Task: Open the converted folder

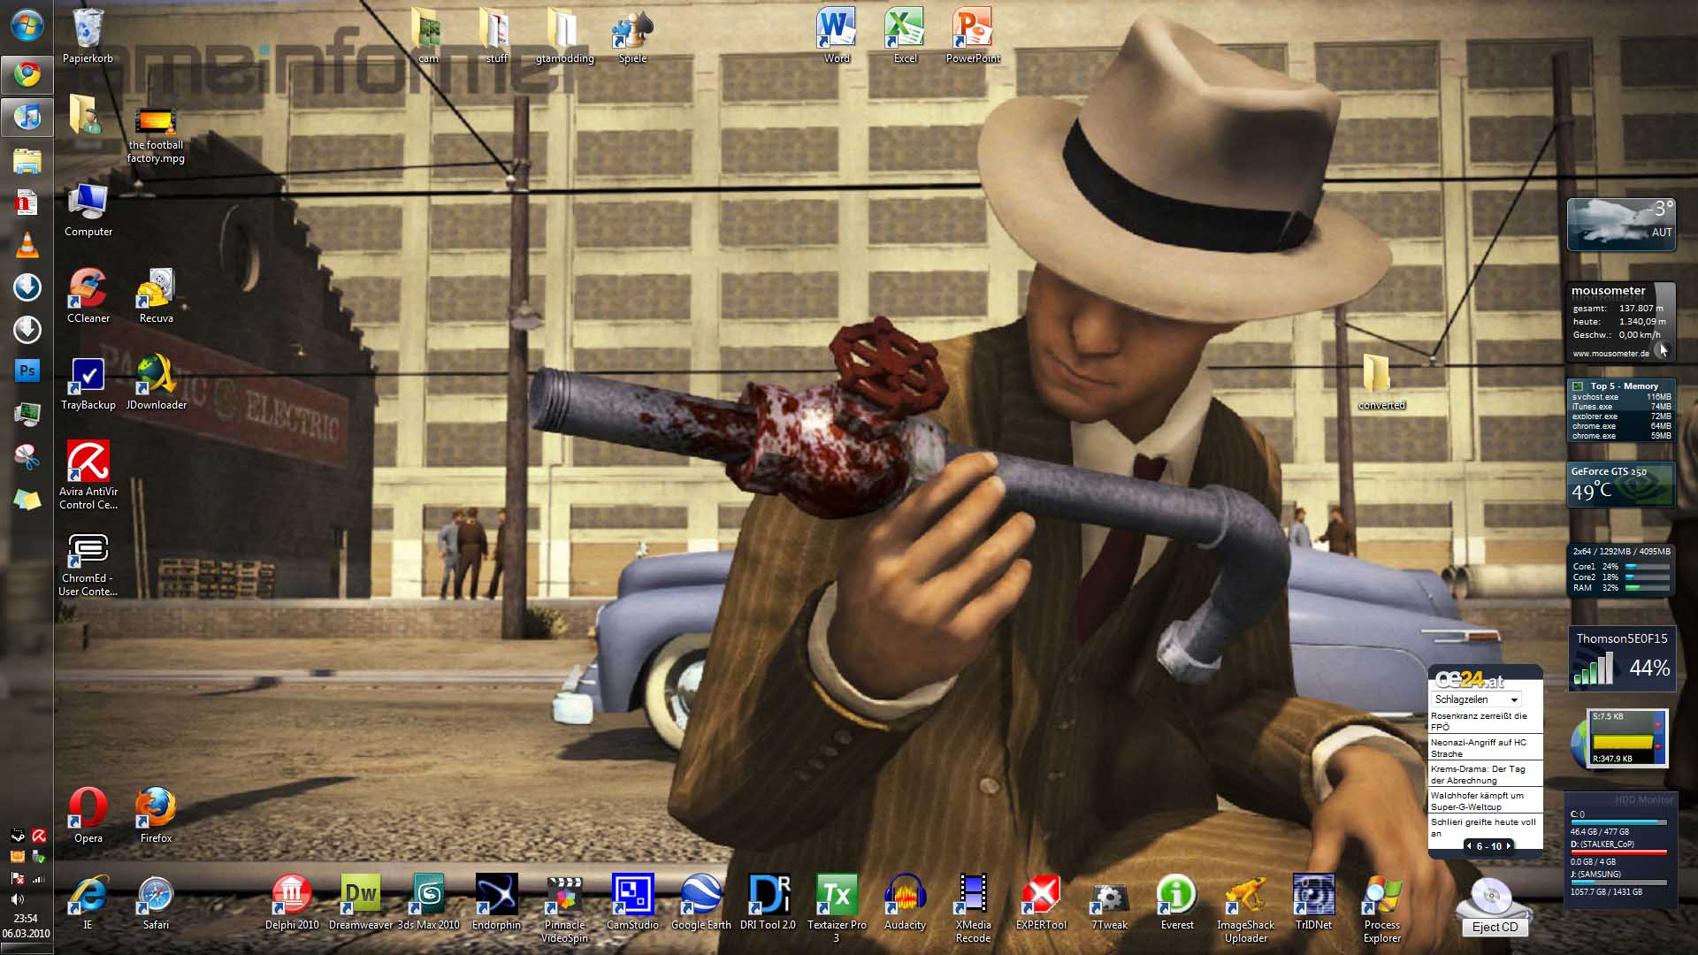Action: click(1381, 383)
